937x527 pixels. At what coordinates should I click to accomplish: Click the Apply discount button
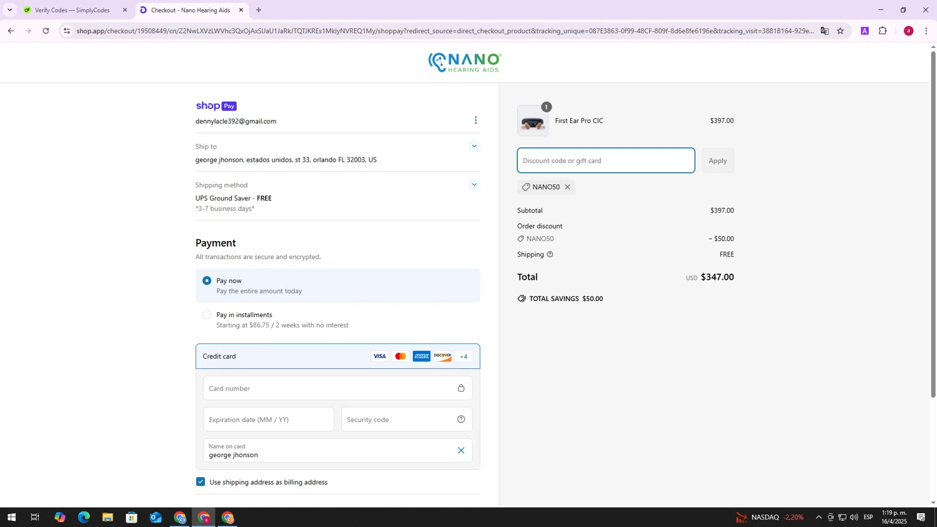(x=717, y=160)
